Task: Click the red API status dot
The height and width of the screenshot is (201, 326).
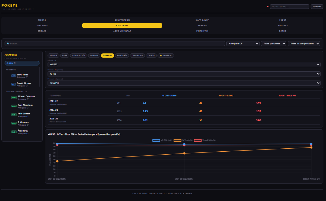Action: [268, 7]
